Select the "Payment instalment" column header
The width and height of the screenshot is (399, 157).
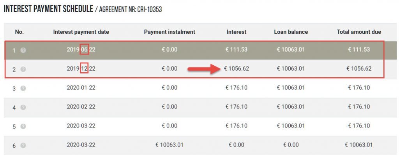point(169,32)
